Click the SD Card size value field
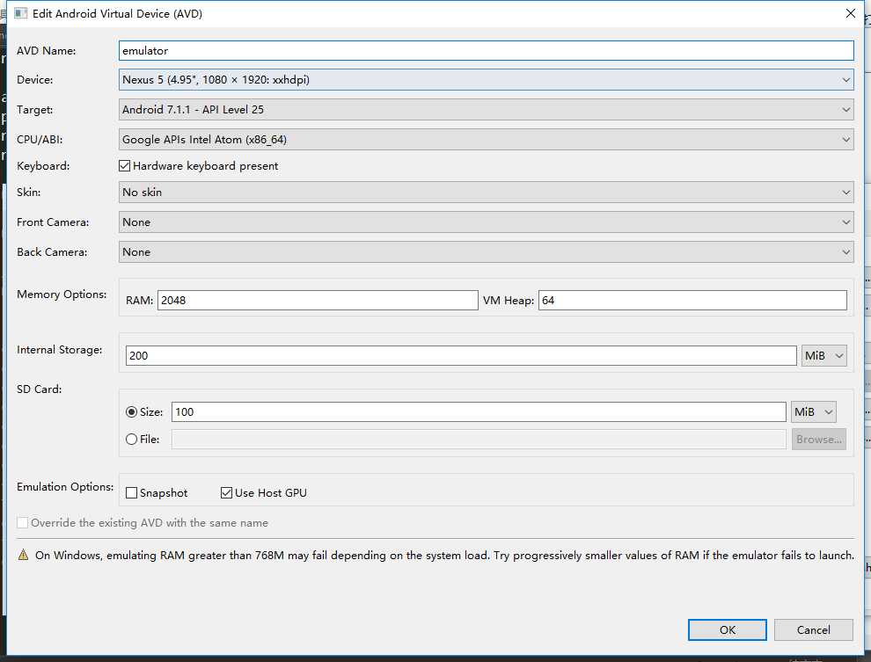This screenshot has height=662, width=871. pos(479,412)
